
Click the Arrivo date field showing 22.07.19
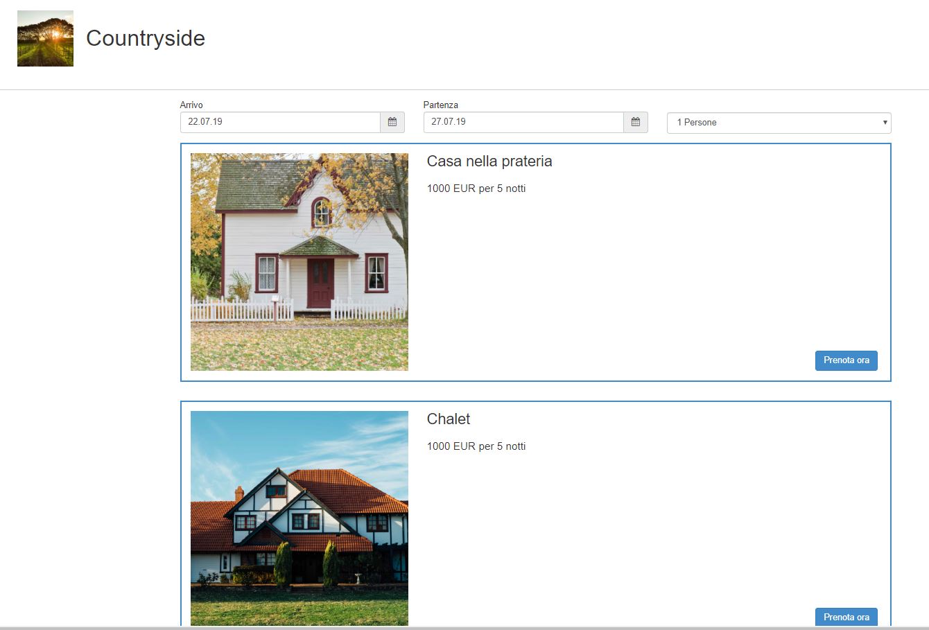point(280,122)
